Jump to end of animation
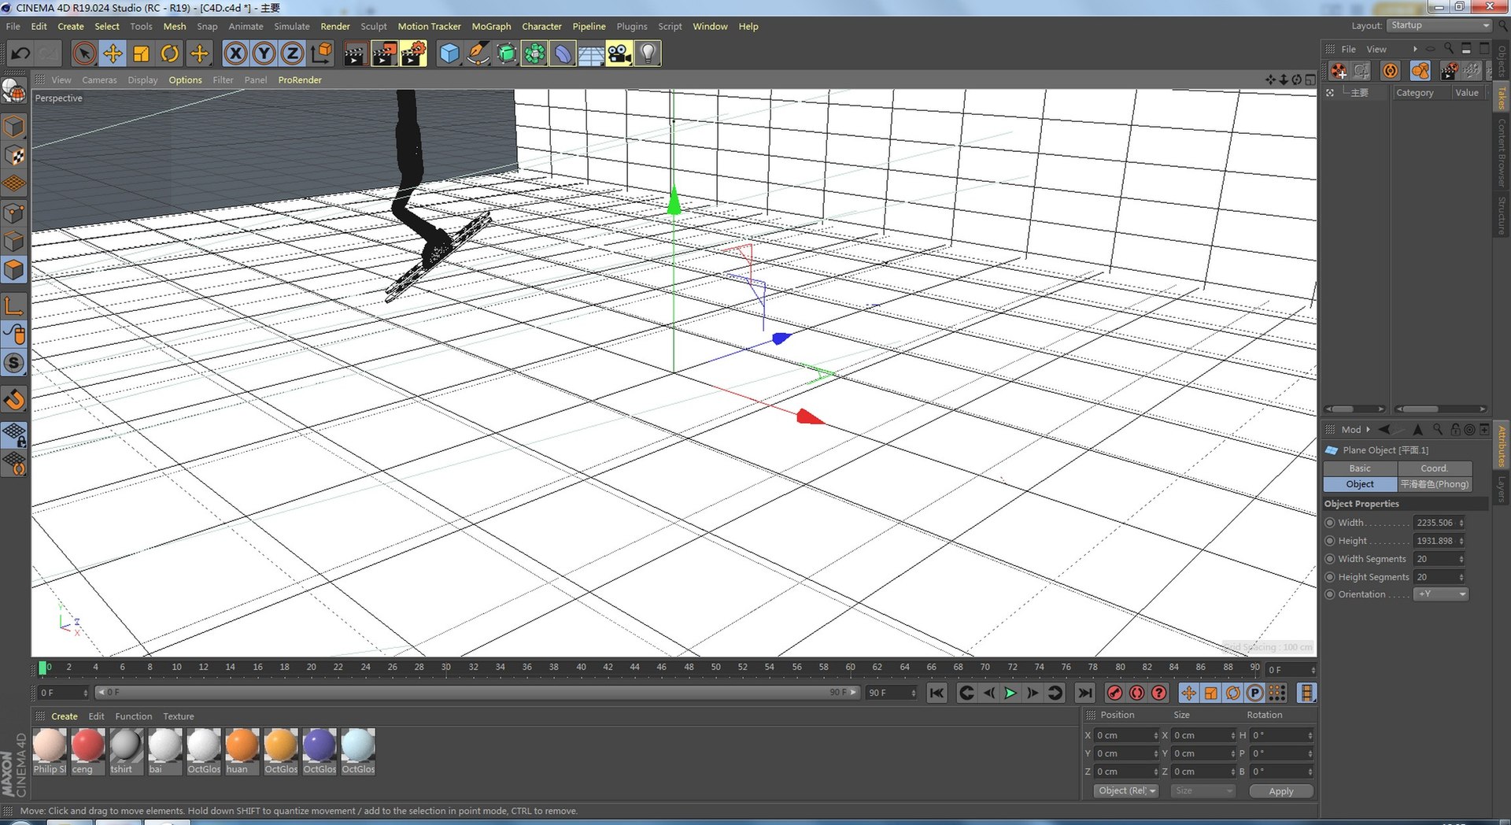Screen dimensions: 1511x825 click(x=1084, y=693)
